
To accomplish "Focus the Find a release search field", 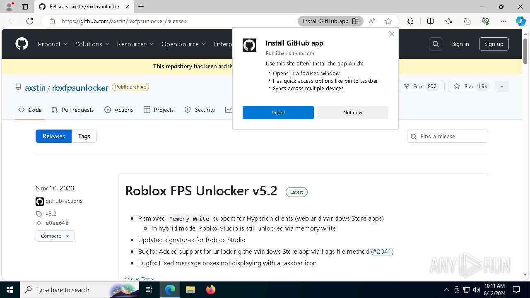I will coord(448,136).
